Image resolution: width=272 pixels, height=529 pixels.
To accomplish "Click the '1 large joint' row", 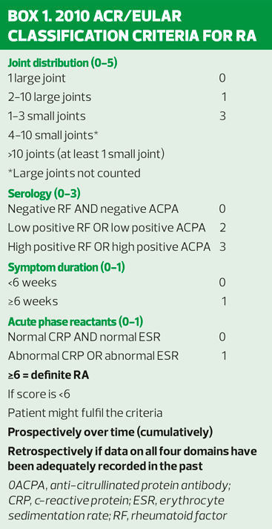I will [116, 79].
